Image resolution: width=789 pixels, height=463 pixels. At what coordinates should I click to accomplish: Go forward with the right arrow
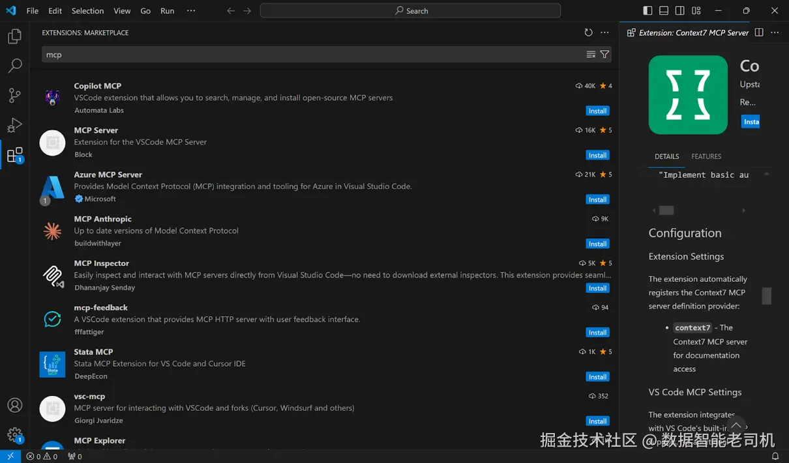tap(247, 11)
